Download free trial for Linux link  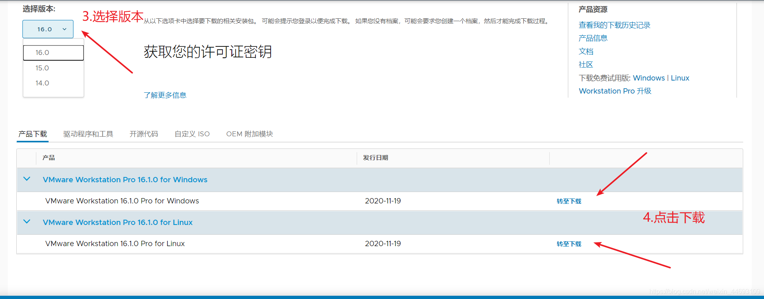click(680, 78)
